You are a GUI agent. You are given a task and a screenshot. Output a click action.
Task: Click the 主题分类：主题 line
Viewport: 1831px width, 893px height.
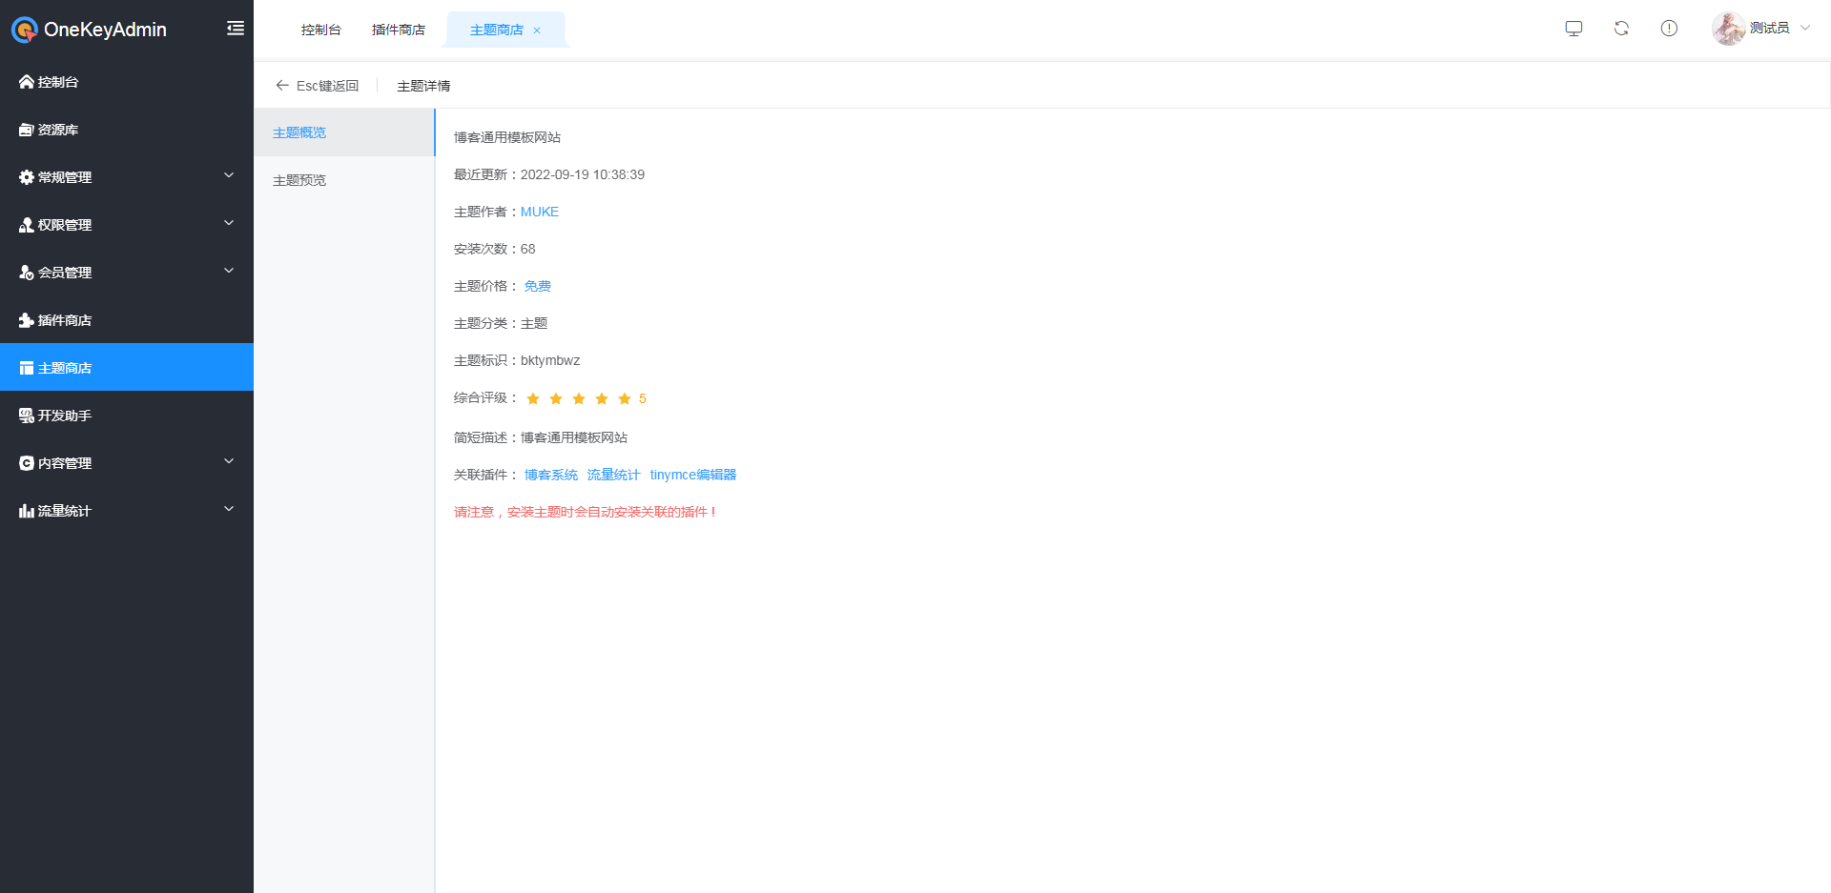[501, 323]
